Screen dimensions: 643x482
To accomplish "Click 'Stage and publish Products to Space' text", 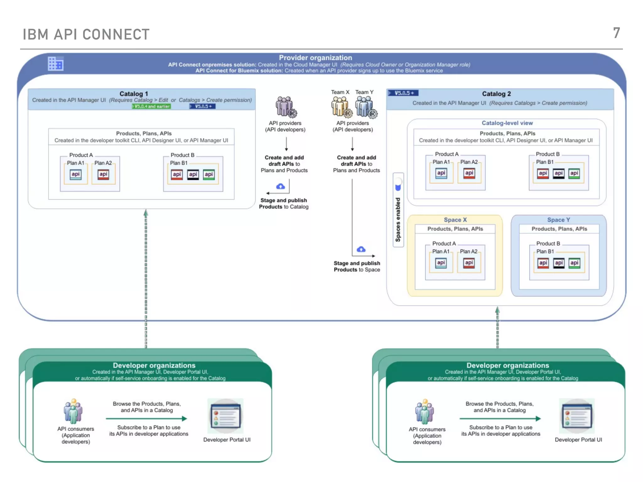I will [x=357, y=266].
